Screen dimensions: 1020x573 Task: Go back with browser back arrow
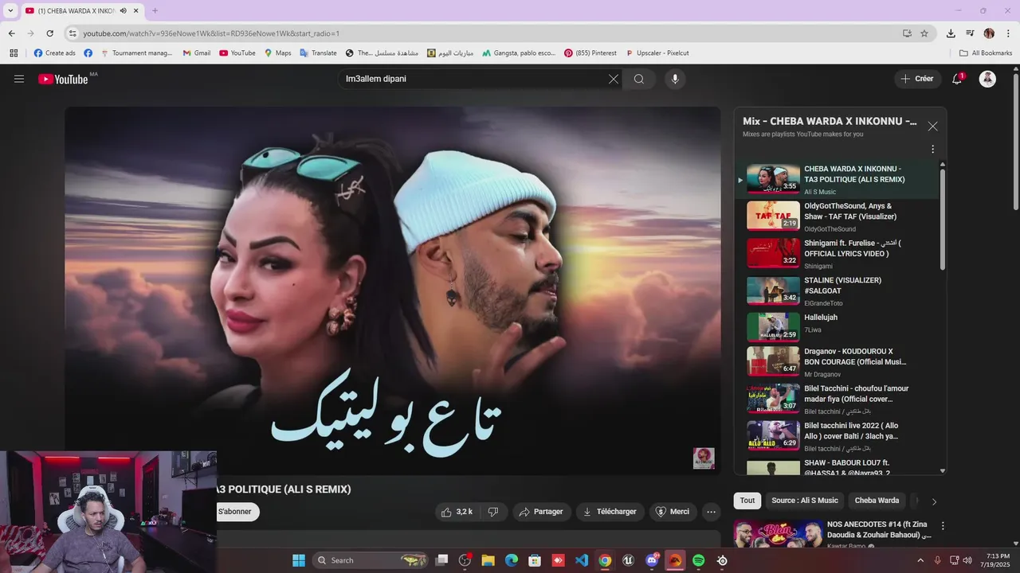pyautogui.click(x=12, y=33)
